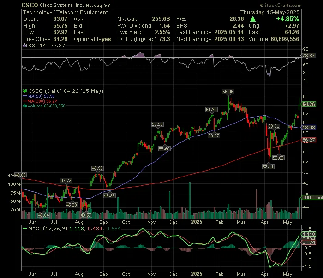
Task: Click the 47.72 July high label
Action: 66,180
